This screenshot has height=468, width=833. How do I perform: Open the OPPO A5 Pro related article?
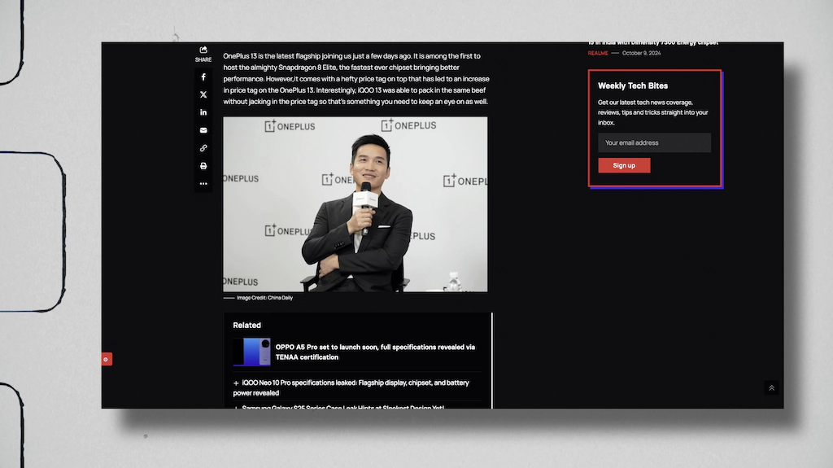(375, 352)
